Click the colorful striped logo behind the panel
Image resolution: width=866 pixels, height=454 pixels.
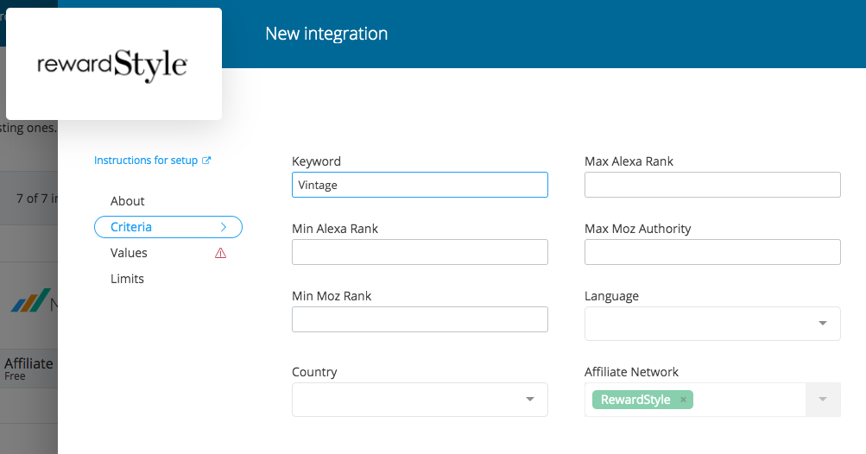click(x=30, y=300)
